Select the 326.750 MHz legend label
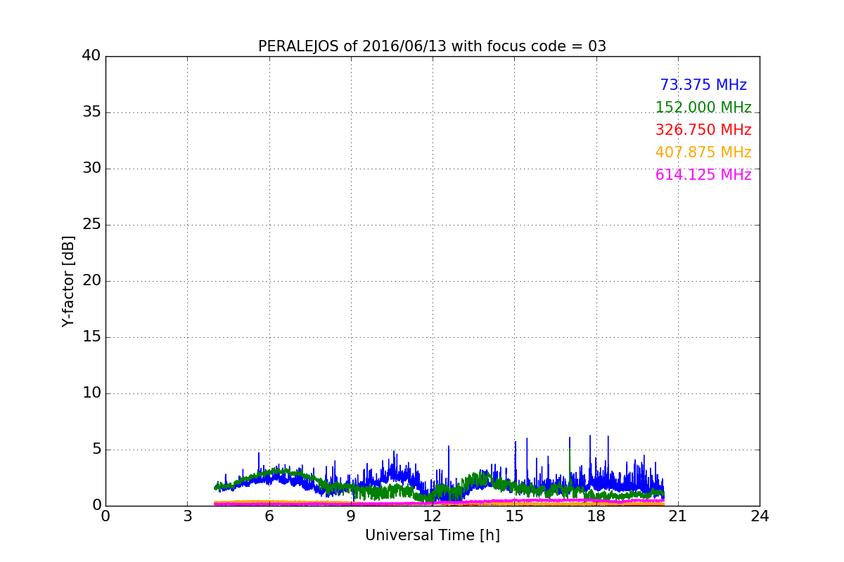 pyautogui.click(x=703, y=130)
